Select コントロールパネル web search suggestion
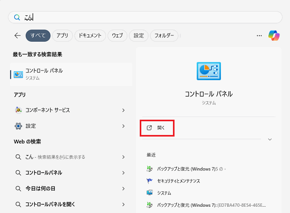Screen dimensions: 290x213 click(71, 173)
